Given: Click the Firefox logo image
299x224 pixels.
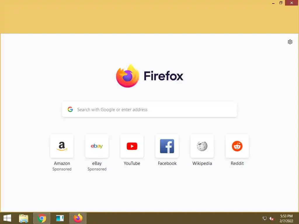Looking at the screenshot, I should tap(128, 76).
